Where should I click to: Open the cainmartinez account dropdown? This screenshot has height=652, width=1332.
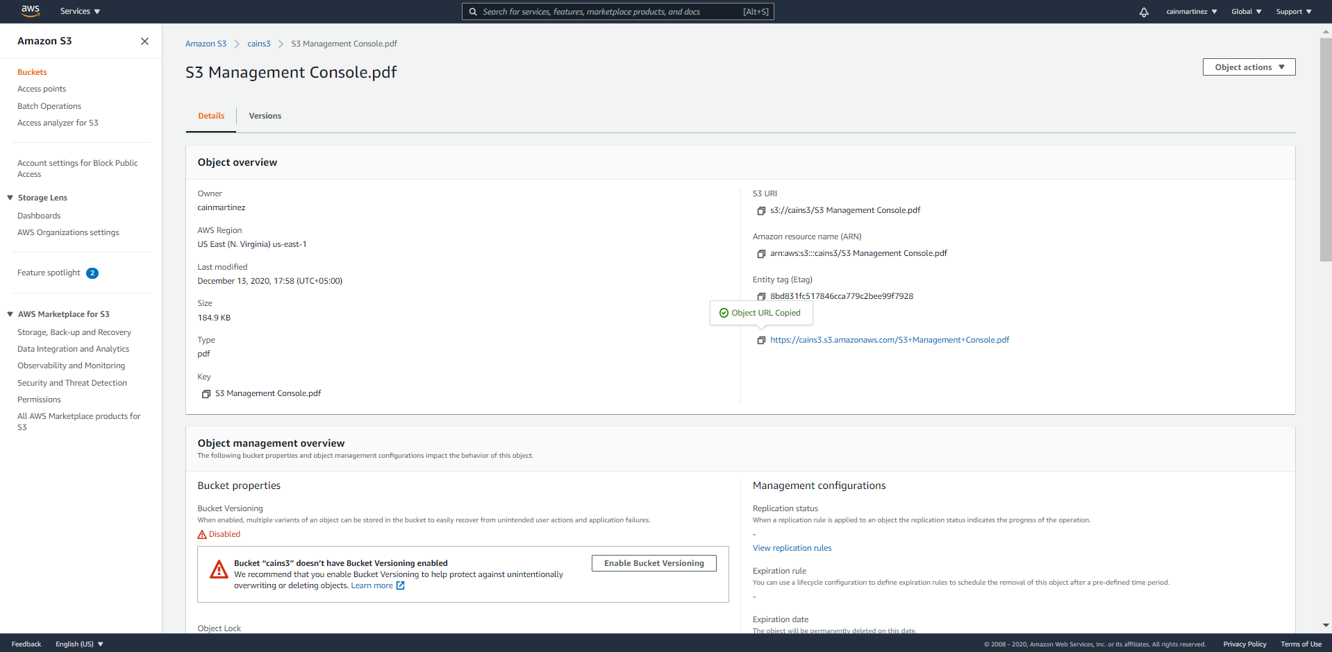pyautogui.click(x=1192, y=12)
